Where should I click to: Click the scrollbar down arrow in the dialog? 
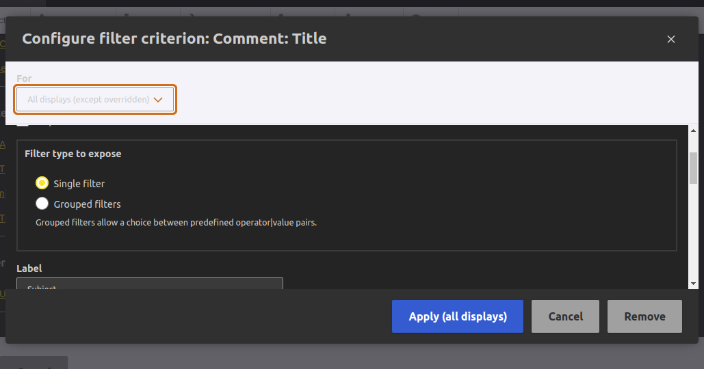point(693,283)
